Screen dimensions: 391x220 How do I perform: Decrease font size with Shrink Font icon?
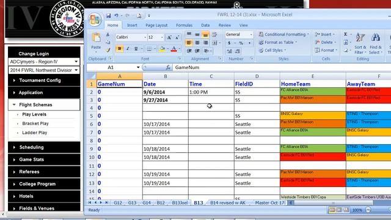177,37
